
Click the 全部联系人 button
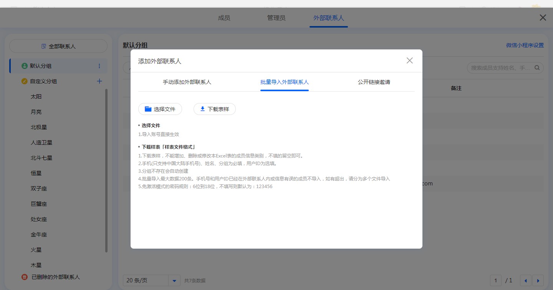[58, 46]
